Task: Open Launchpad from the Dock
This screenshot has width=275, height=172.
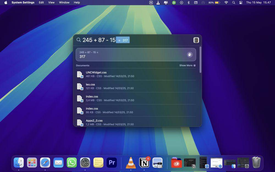Action: [x=32, y=162]
